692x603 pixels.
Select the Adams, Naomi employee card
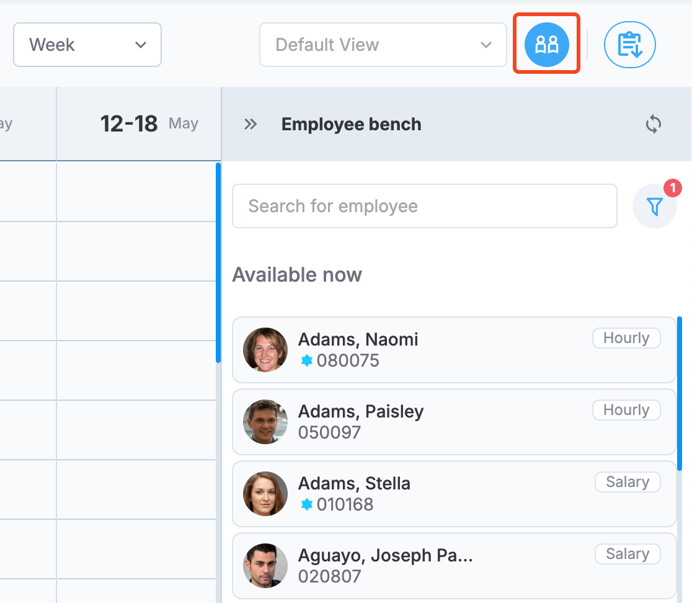pos(454,350)
